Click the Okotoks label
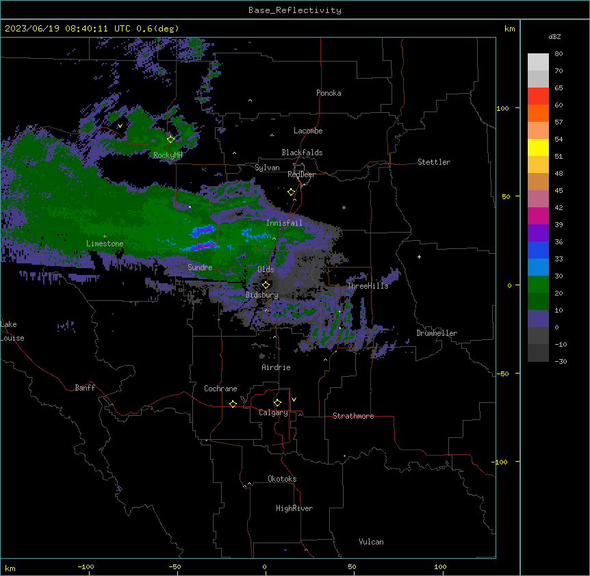The image size is (590, 576). (282, 479)
